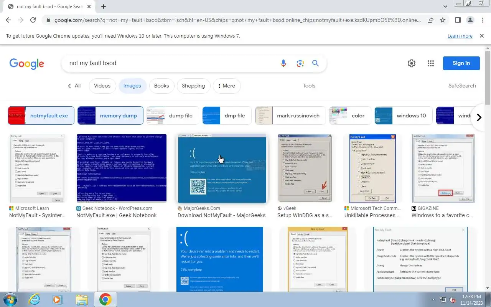Image resolution: width=491 pixels, height=307 pixels.
Task: Open Chrome three-dot menu
Action: tap(483, 20)
